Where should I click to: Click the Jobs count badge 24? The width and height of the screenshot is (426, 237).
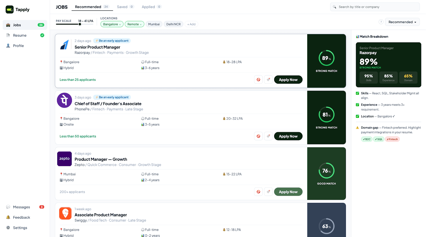[x=41, y=25]
